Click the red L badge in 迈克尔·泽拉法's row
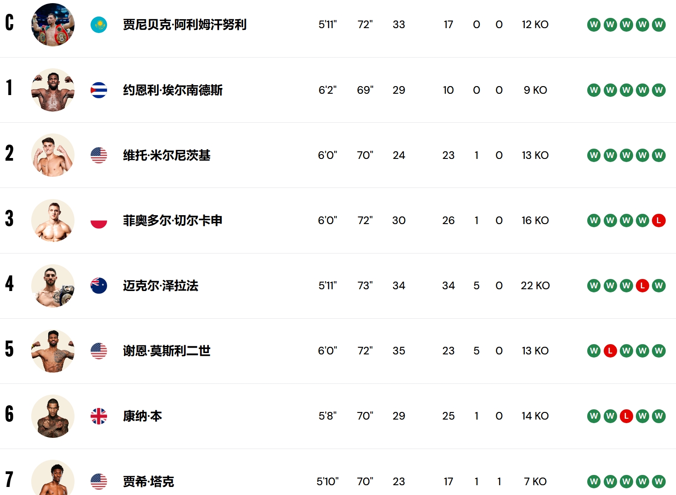Image resolution: width=676 pixels, height=495 pixels. tap(643, 286)
